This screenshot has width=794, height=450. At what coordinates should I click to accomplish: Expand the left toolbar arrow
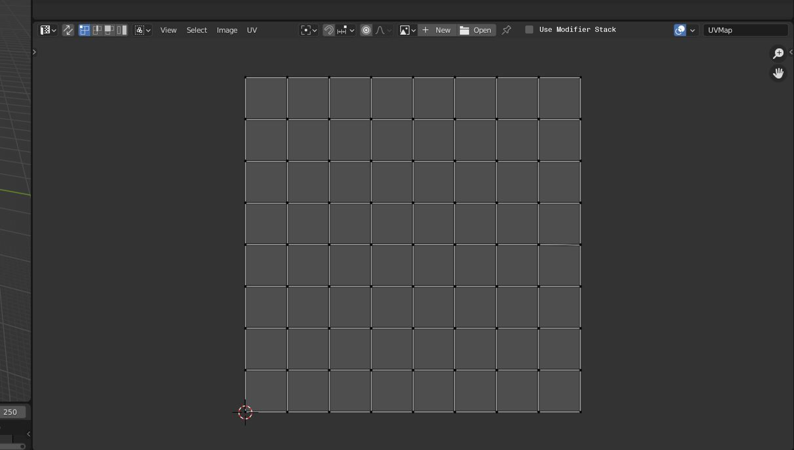coord(34,52)
